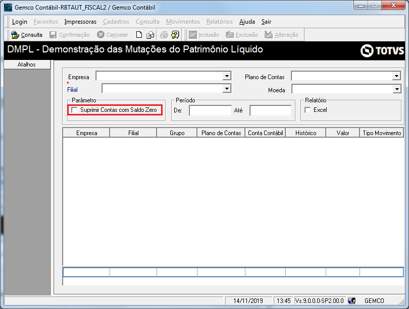Open the Moeda dropdown
Image resolution: width=409 pixels, height=309 pixels.
[396, 89]
